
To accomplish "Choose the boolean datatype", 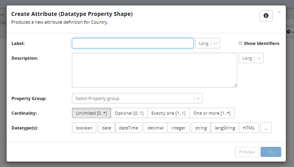I will (x=84, y=128).
